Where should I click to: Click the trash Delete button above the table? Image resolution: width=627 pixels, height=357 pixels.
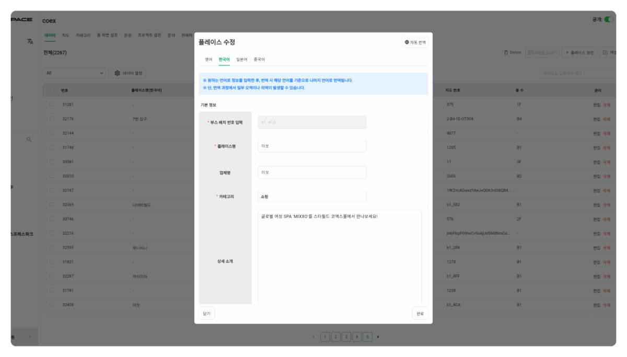click(513, 53)
